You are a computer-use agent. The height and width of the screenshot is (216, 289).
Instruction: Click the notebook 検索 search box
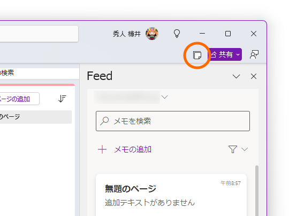pos(40,73)
